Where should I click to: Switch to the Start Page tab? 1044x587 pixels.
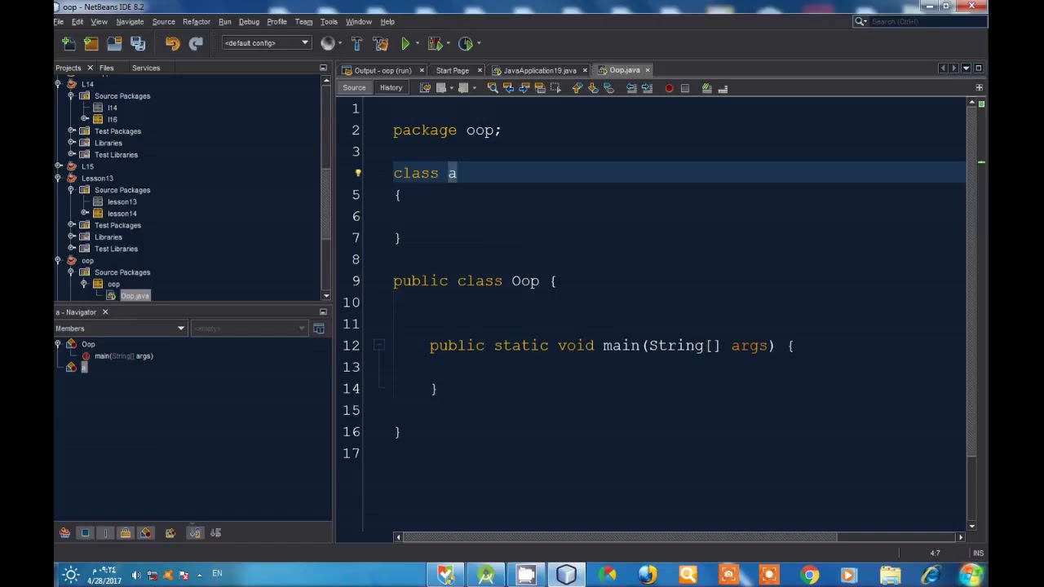[x=452, y=70]
